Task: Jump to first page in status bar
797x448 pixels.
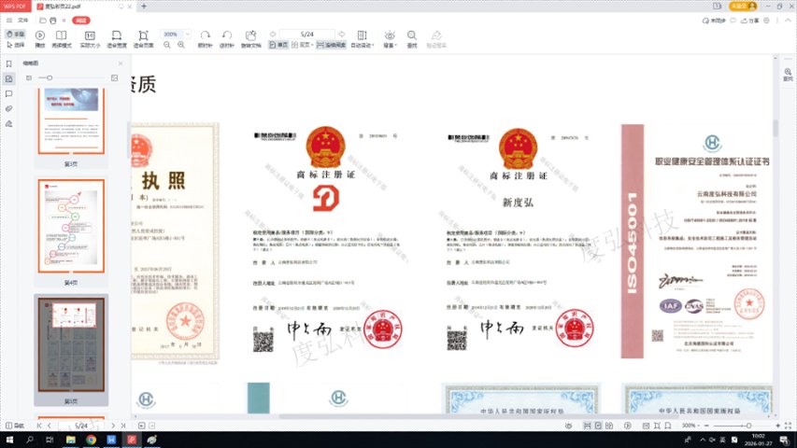Action: (x=39, y=426)
